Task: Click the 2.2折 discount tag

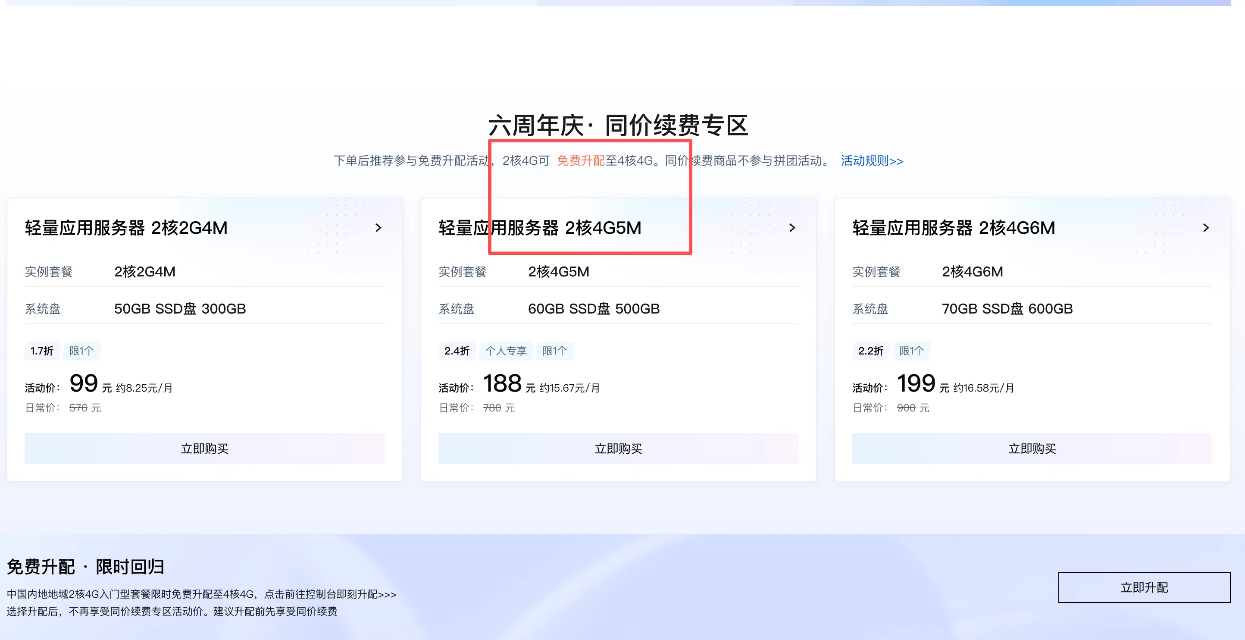Action: tap(870, 351)
